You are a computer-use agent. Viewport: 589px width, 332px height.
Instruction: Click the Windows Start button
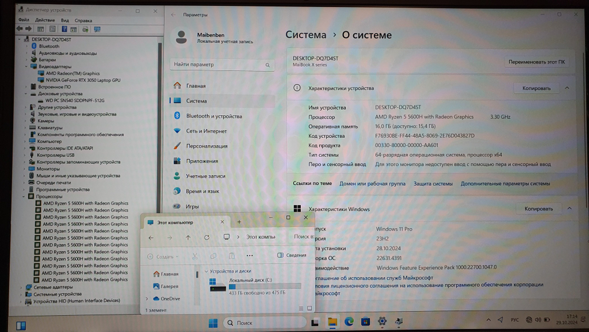tap(213, 323)
